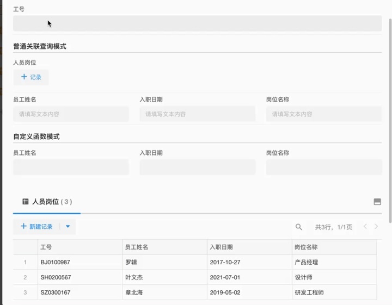This screenshot has width=392, height=305.
Task: Click 员工姓名 field in 普通关联查询模式
Action: pyautogui.click(x=71, y=114)
